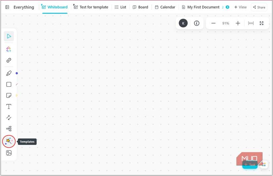Open the Calendar view tab

165,7
